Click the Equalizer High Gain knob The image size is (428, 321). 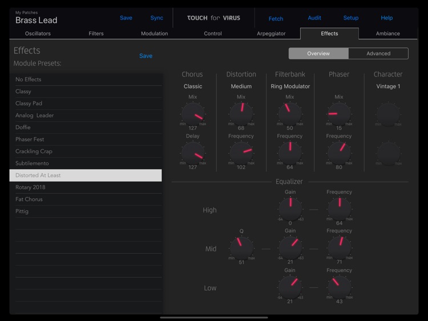tap(290, 209)
